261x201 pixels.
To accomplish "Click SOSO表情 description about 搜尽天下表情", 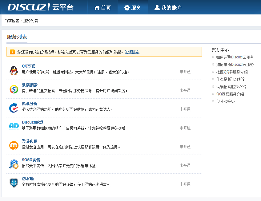I will pos(60,166).
